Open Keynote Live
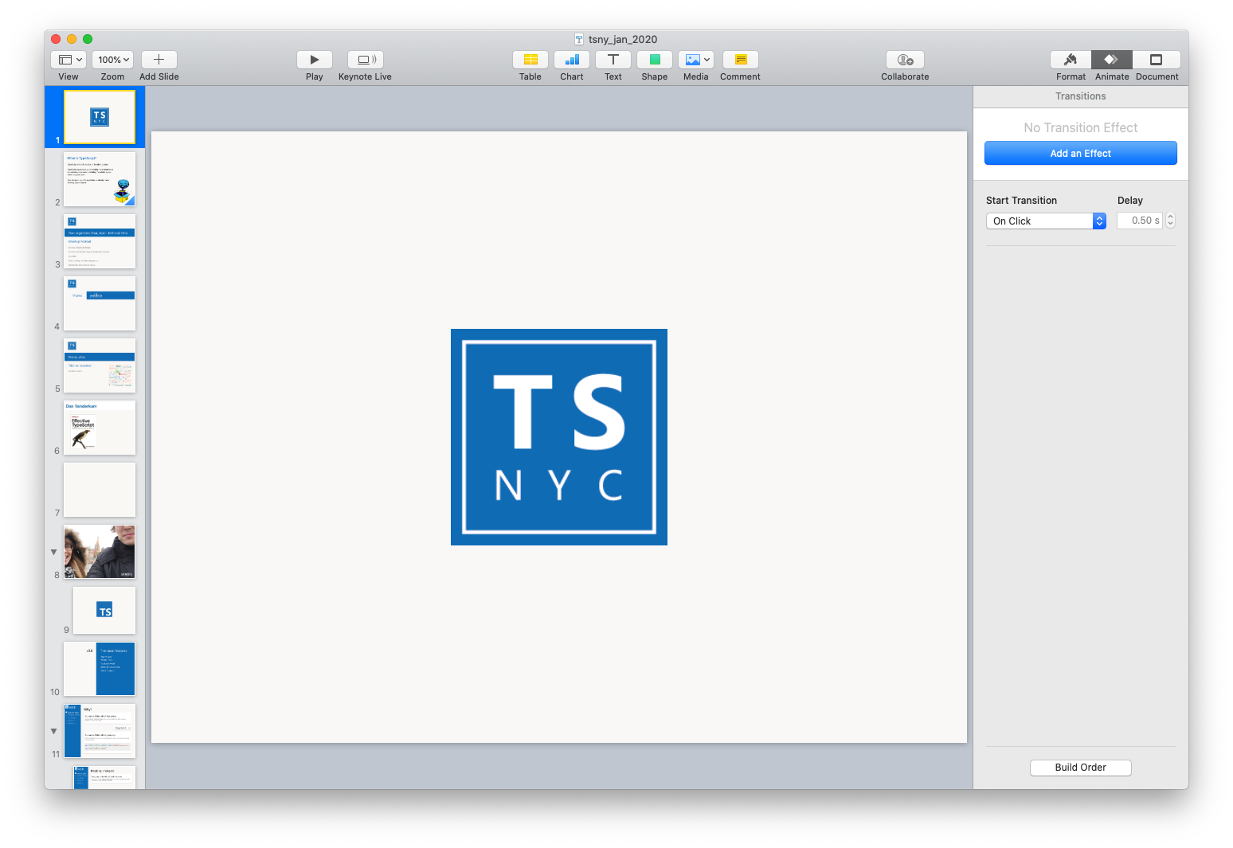Image resolution: width=1233 pixels, height=848 pixels. point(366,60)
